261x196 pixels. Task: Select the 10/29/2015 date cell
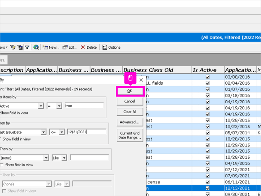tap(241, 151)
